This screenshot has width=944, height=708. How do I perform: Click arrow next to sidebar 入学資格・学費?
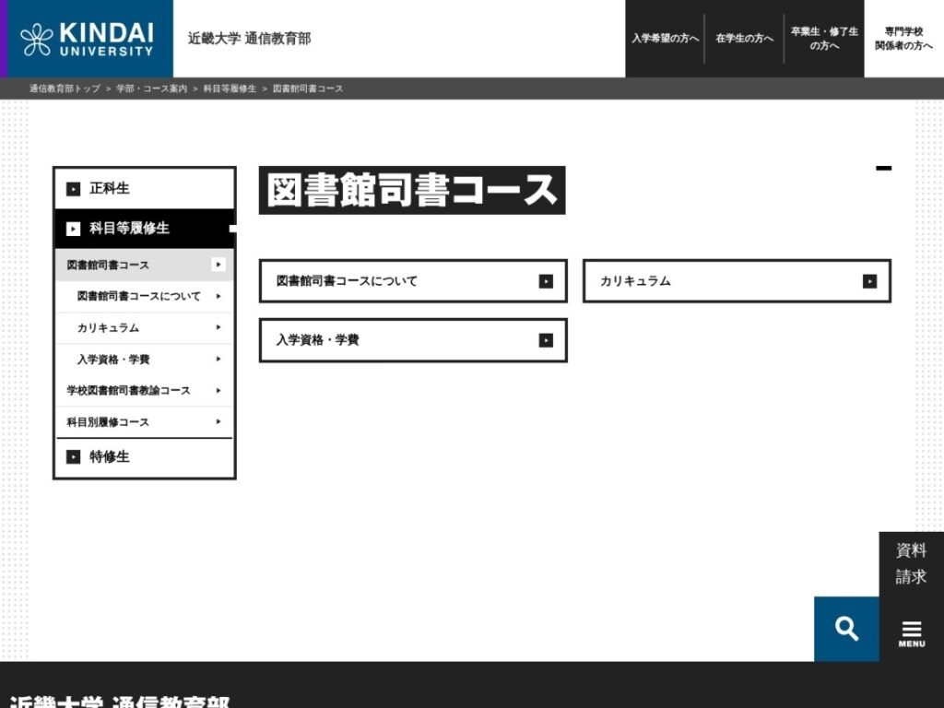pyautogui.click(x=218, y=359)
